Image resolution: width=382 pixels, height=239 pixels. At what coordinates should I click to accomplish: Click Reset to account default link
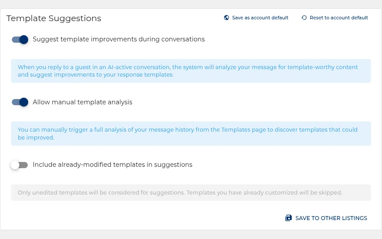pyautogui.click(x=338, y=18)
